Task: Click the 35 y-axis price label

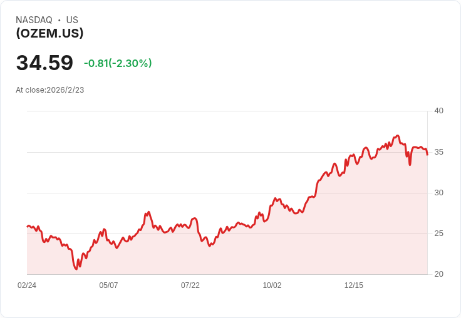Action: coord(438,152)
